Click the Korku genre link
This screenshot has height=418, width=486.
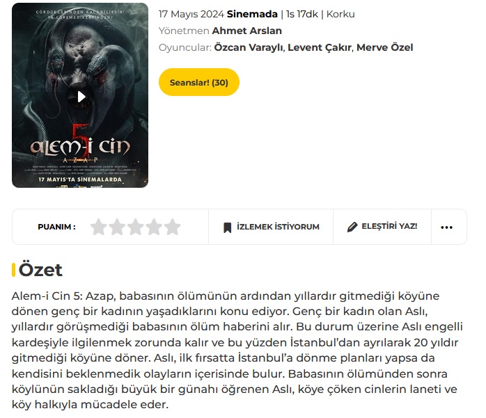tap(340, 14)
